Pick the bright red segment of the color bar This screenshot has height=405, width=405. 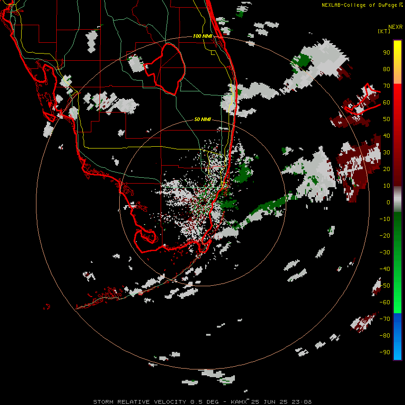pyautogui.click(x=397, y=96)
